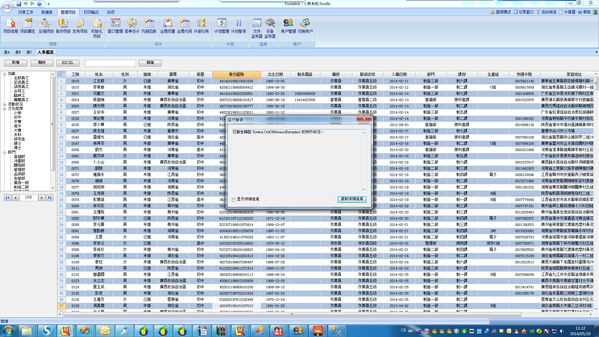Go to previous page in pager
Screen dimensions: 599x337
pyautogui.click(x=15, y=198)
